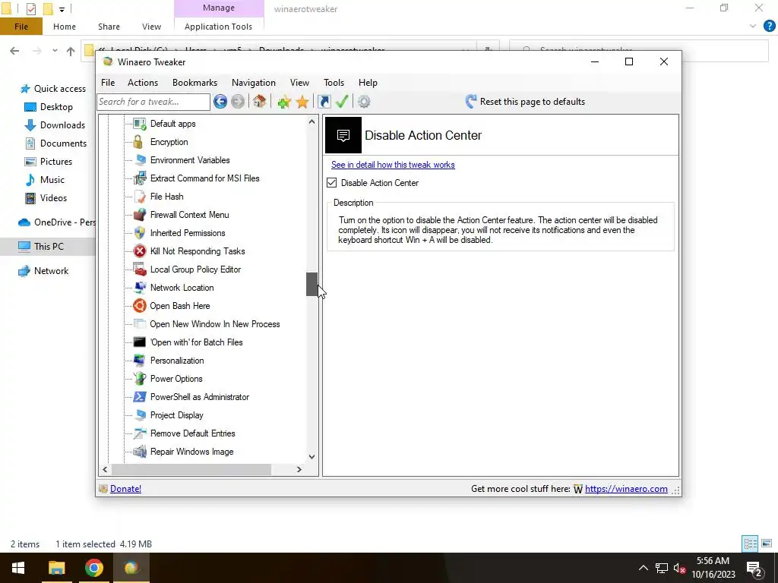Uncheck the Disable Action Center checkbox
778x583 pixels.
coord(331,183)
